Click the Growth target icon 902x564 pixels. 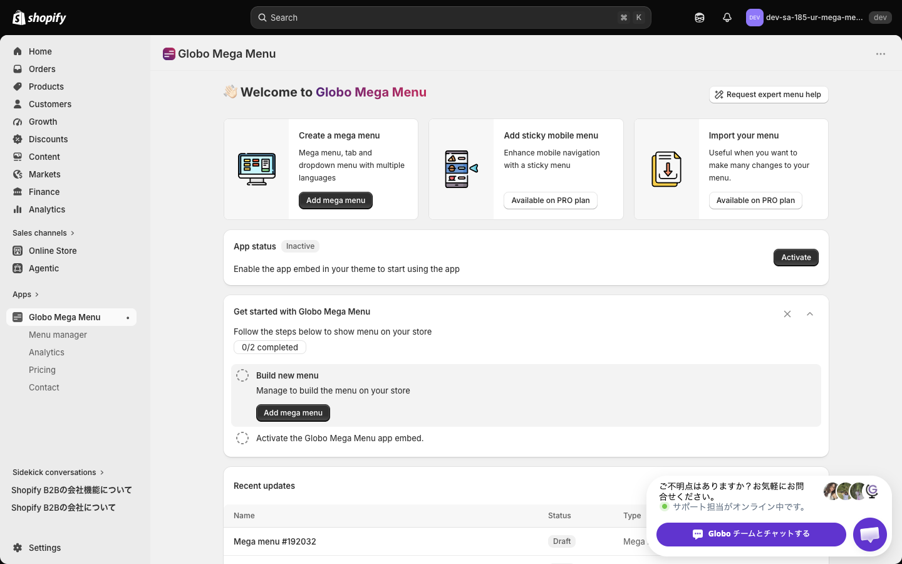click(x=18, y=122)
